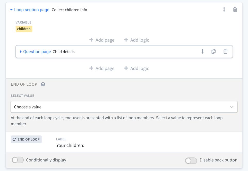Click Add logic below Child details
Image resolution: width=248 pixels, height=171 pixels.
tap(136, 68)
